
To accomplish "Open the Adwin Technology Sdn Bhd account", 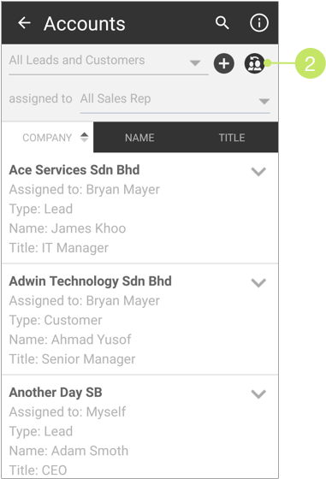I will coord(90,281).
